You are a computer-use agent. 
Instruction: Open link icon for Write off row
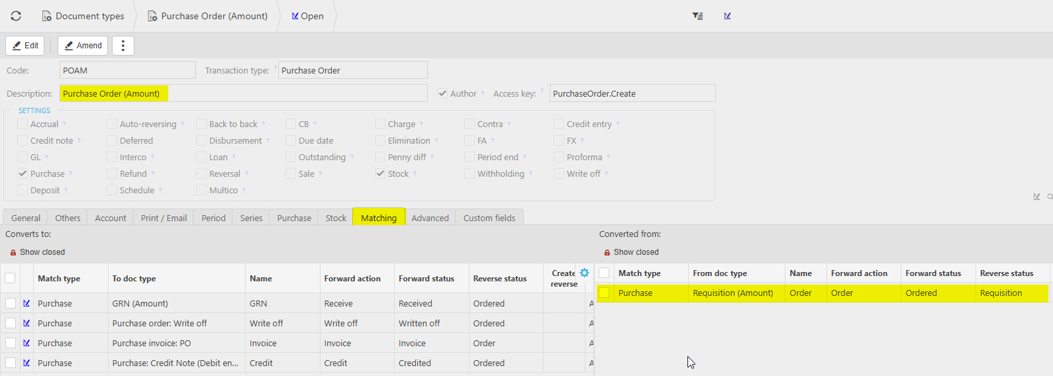pyautogui.click(x=26, y=323)
